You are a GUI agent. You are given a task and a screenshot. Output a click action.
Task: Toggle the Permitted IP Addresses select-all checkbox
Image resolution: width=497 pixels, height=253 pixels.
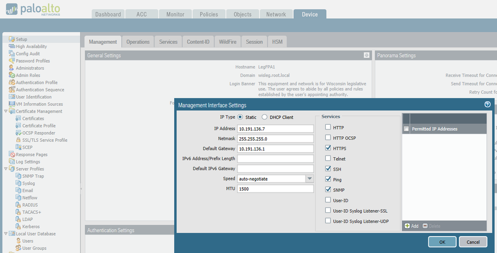[x=406, y=129]
